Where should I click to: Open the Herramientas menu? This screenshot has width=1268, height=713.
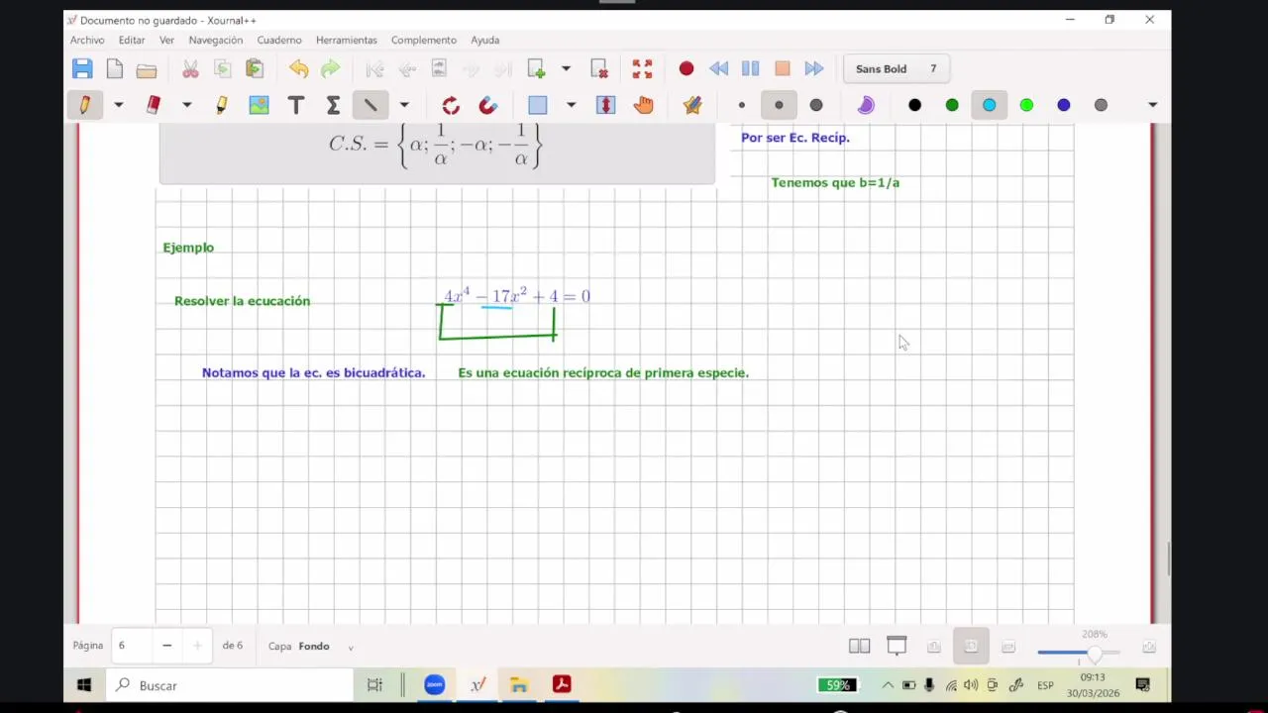347,40
